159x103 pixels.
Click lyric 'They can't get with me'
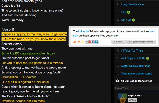click(17, 49)
